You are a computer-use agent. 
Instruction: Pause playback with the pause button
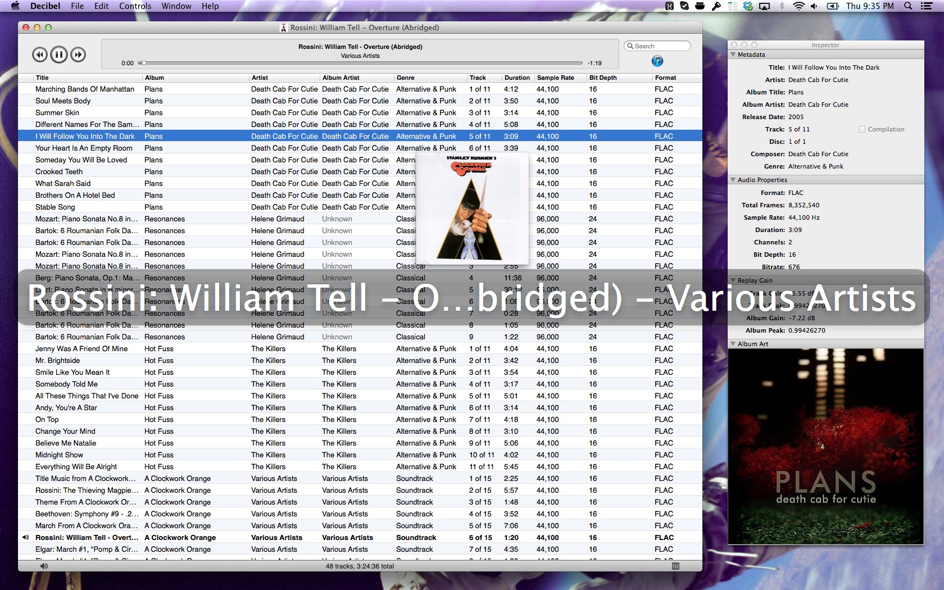click(x=59, y=55)
